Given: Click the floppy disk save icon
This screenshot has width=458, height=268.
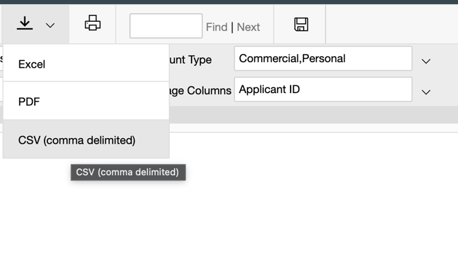Looking at the screenshot, I should [301, 24].
